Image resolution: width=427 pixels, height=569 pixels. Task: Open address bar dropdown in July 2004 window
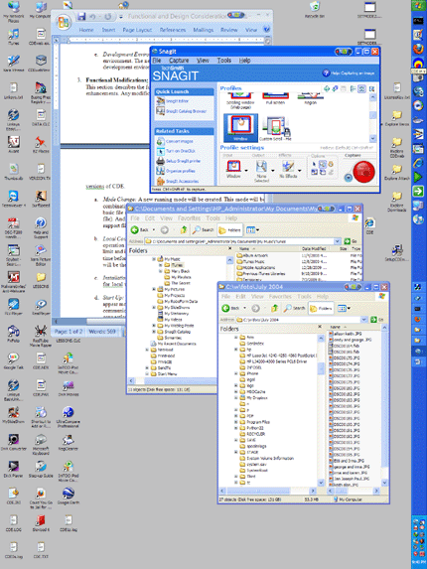[x=364, y=320]
